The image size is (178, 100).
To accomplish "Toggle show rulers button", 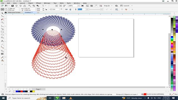I will (88, 6).
